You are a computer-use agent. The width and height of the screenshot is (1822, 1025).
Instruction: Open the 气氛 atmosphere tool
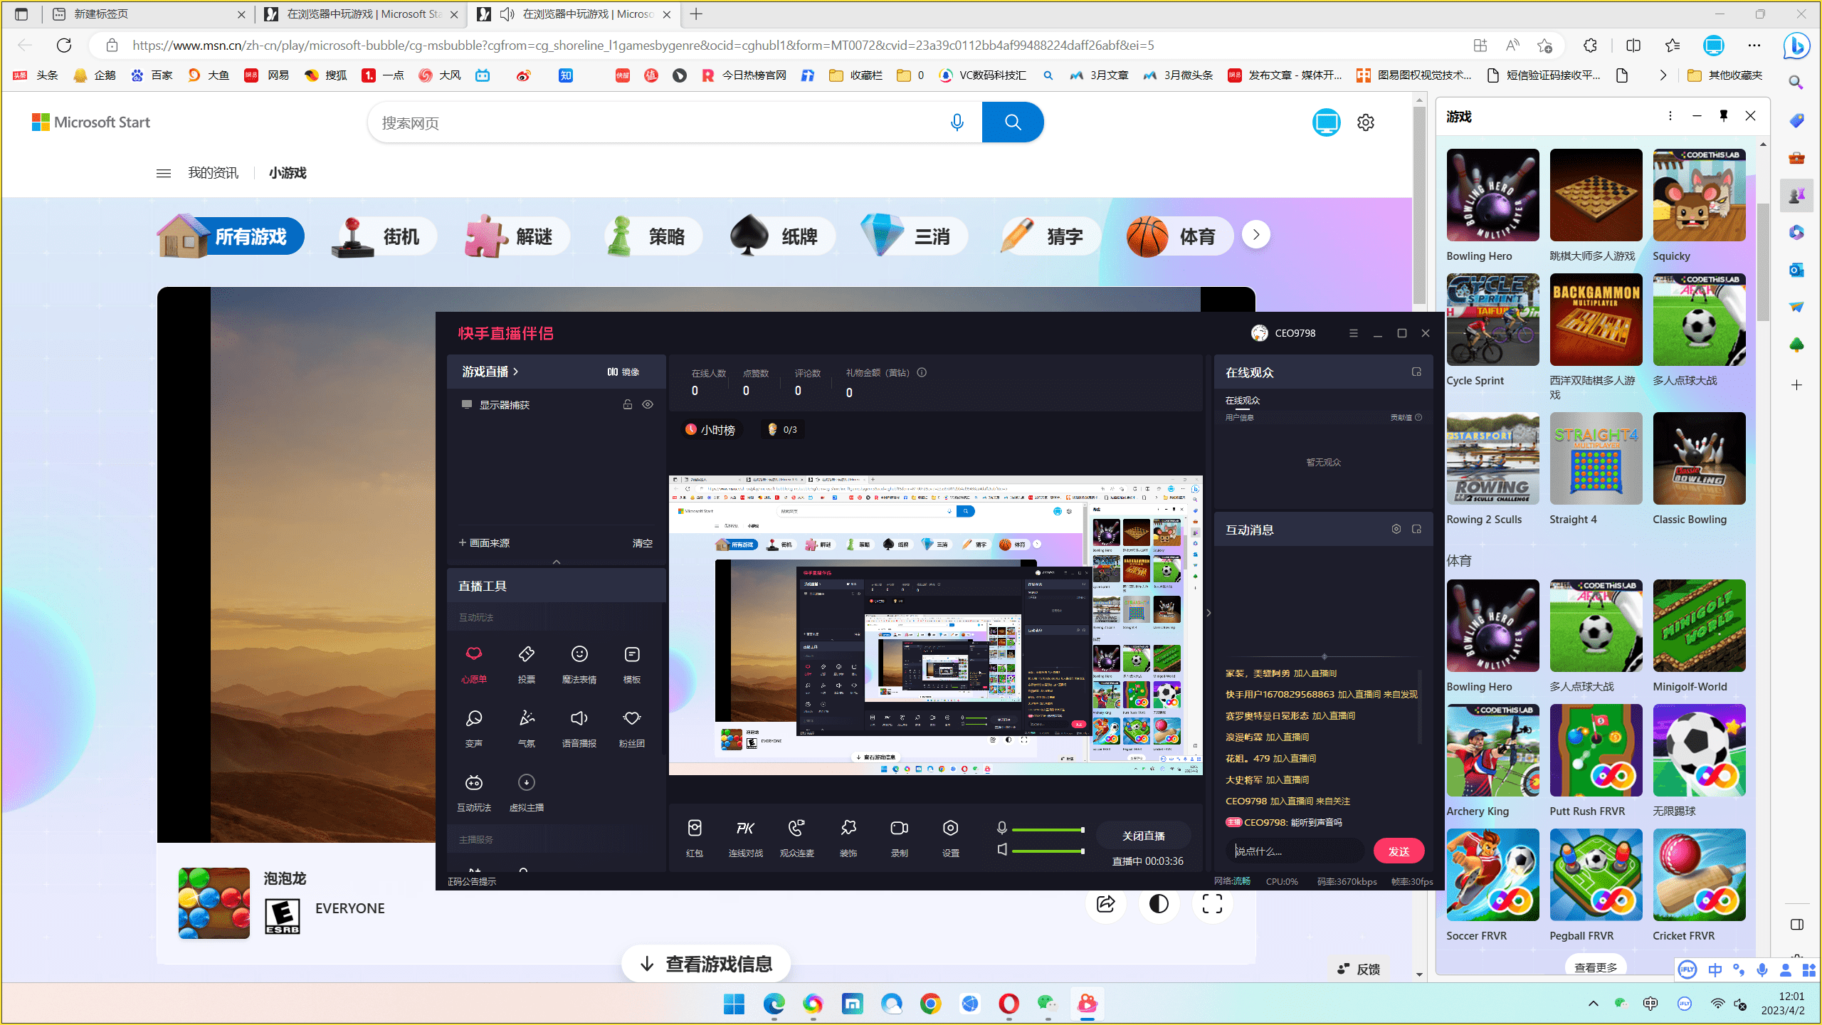click(x=527, y=728)
